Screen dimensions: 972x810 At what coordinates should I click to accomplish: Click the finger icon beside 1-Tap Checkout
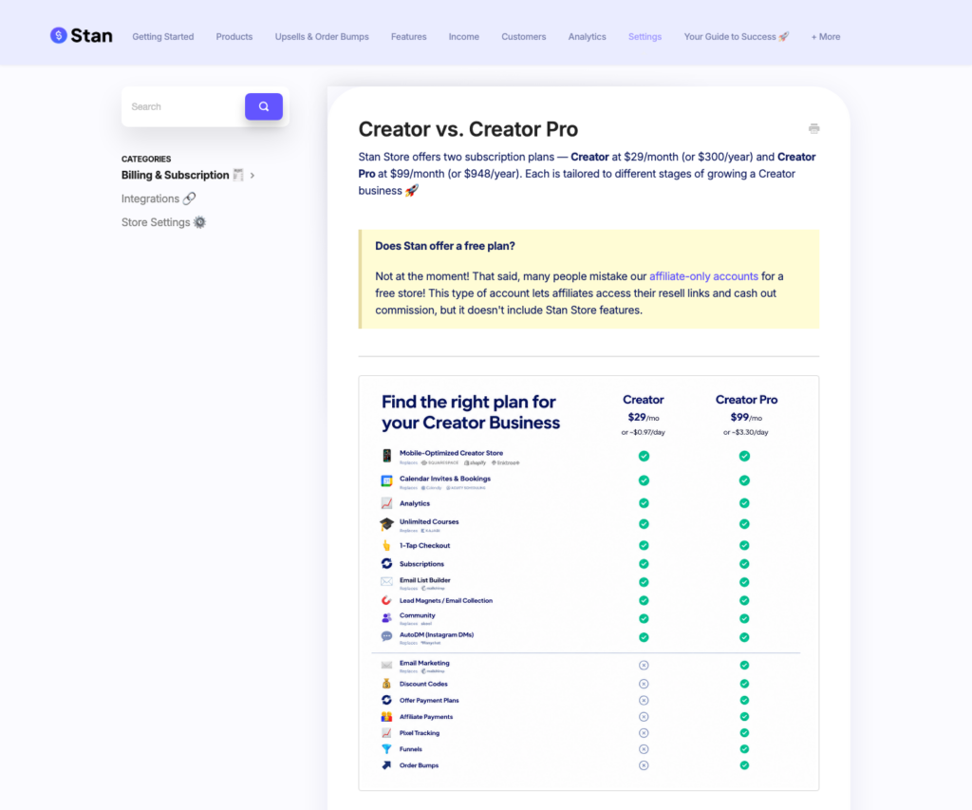(x=387, y=545)
